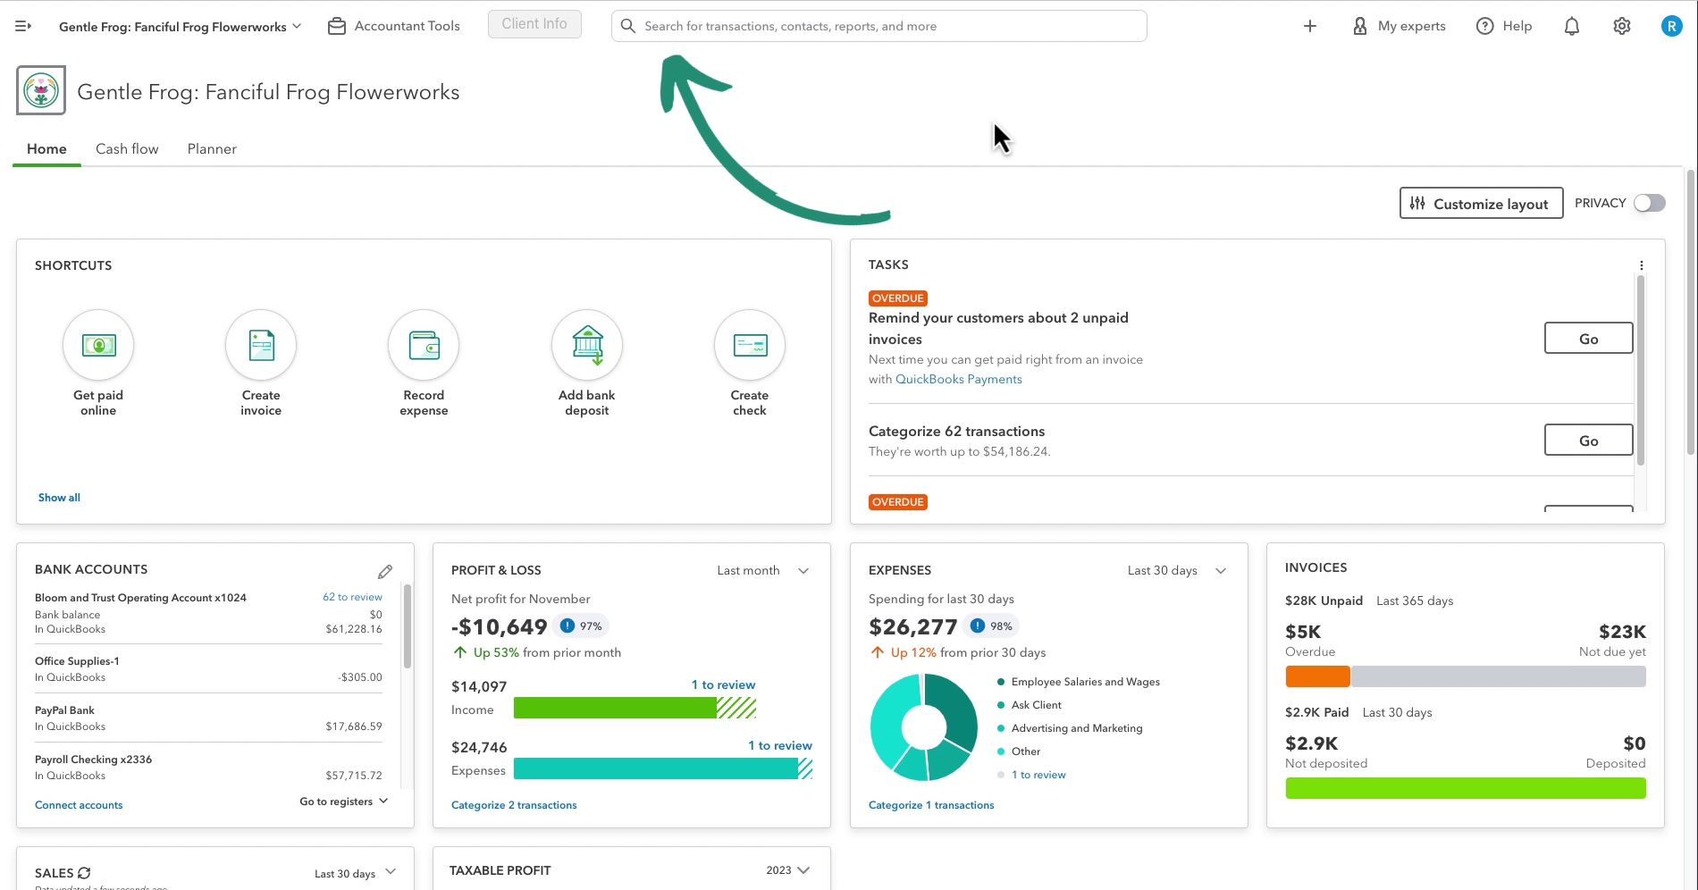Open the Tasks three-dot options menu
This screenshot has height=890, width=1698.
click(1642, 265)
